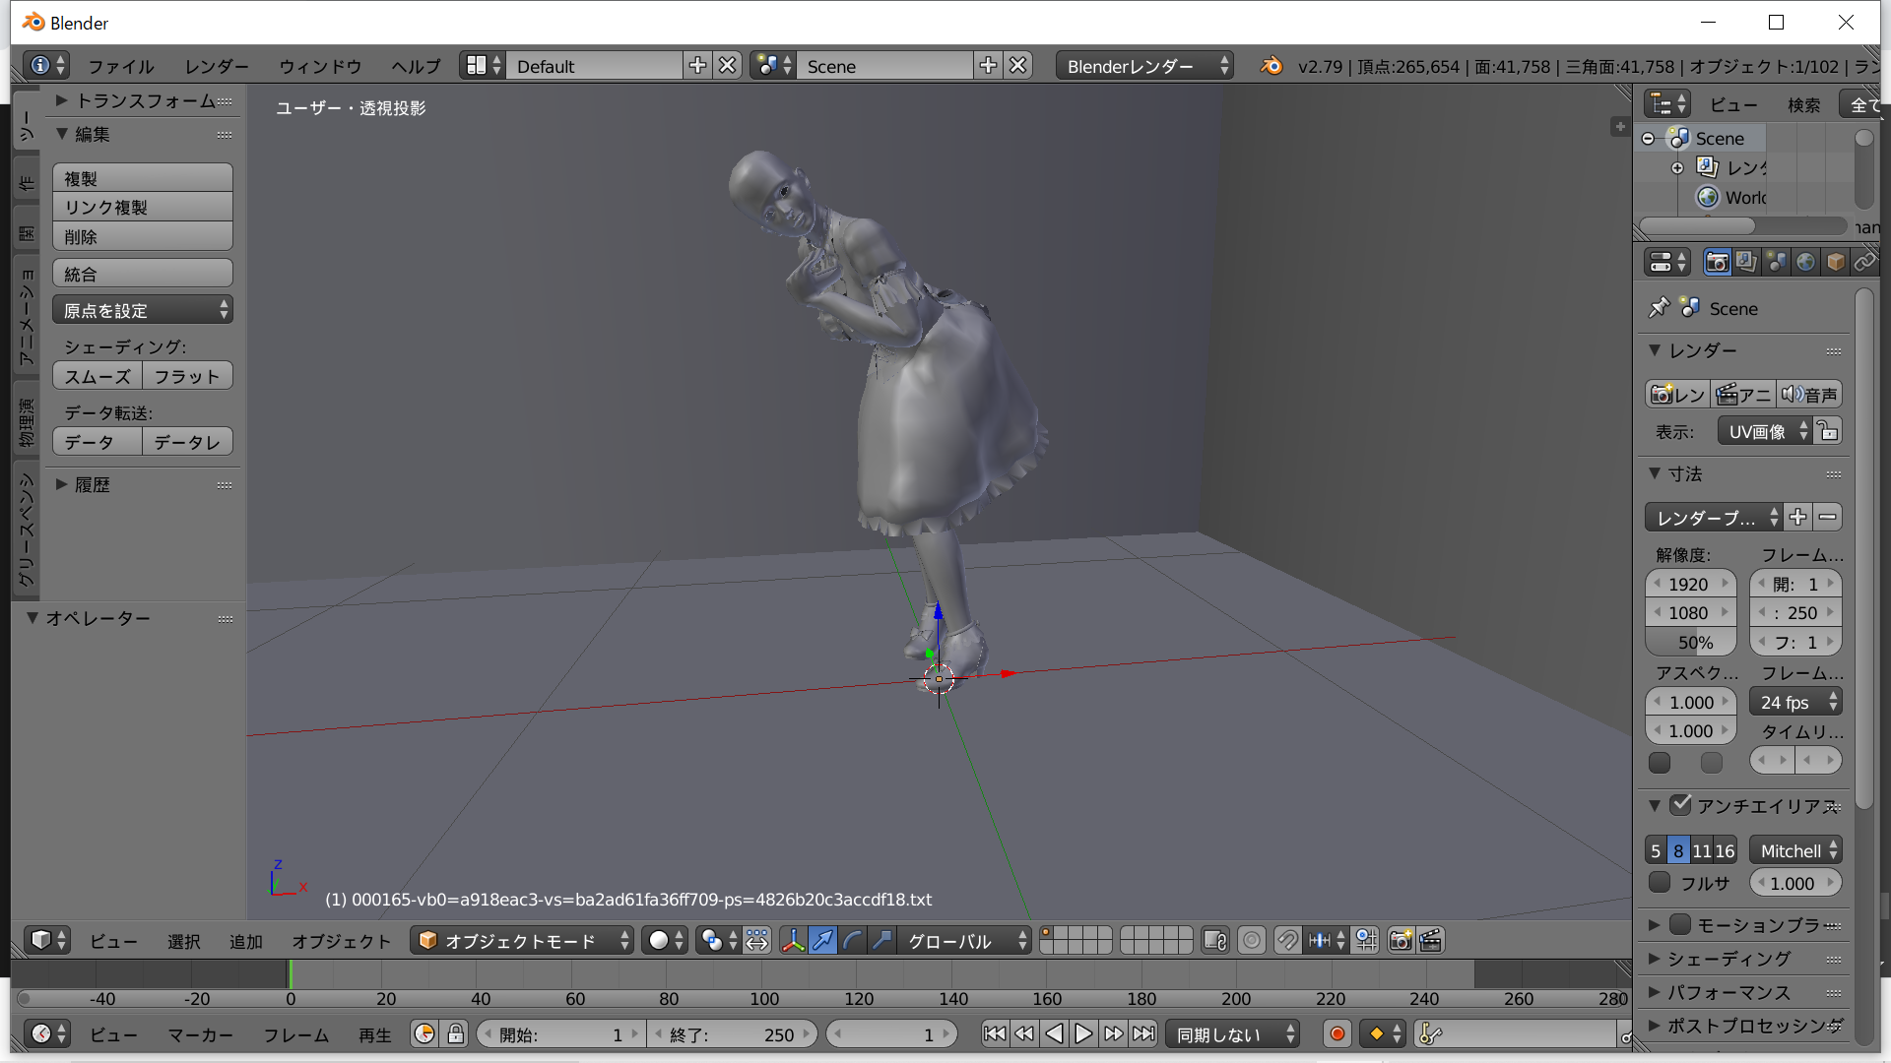The image size is (1891, 1063).
Task: Open the info editor type selector
Action: pos(47,65)
